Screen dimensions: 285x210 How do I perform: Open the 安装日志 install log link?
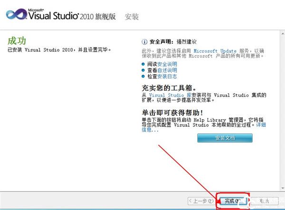tap(167, 76)
